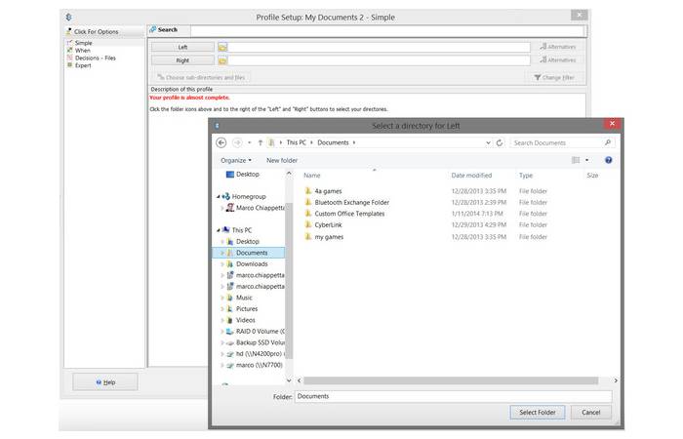Select the CyberLink folder
Image resolution: width=683 pixels, height=439 pixels.
(328, 224)
